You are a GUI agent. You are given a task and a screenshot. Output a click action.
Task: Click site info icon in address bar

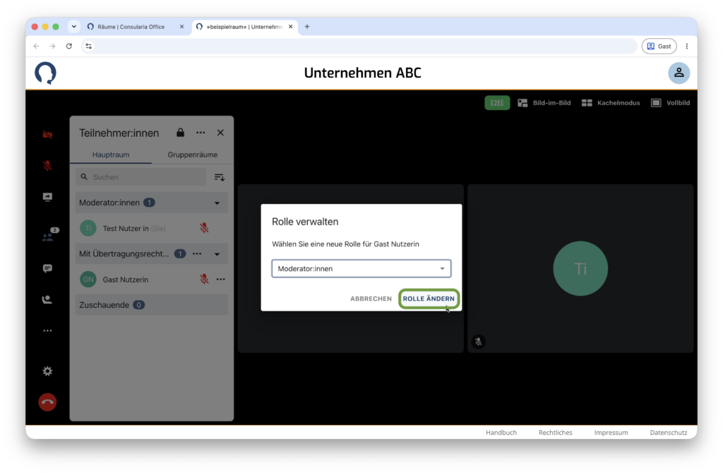(x=88, y=46)
